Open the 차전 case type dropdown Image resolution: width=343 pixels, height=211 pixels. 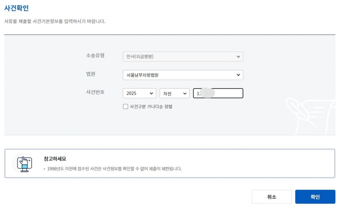pos(174,93)
